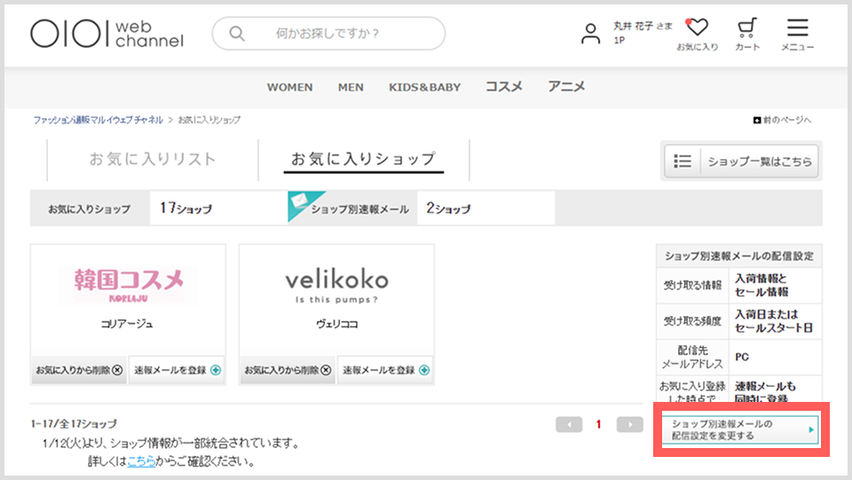This screenshot has height=480, width=852.
Task: Open ショップ一覧はこちら button
Action: point(741,161)
